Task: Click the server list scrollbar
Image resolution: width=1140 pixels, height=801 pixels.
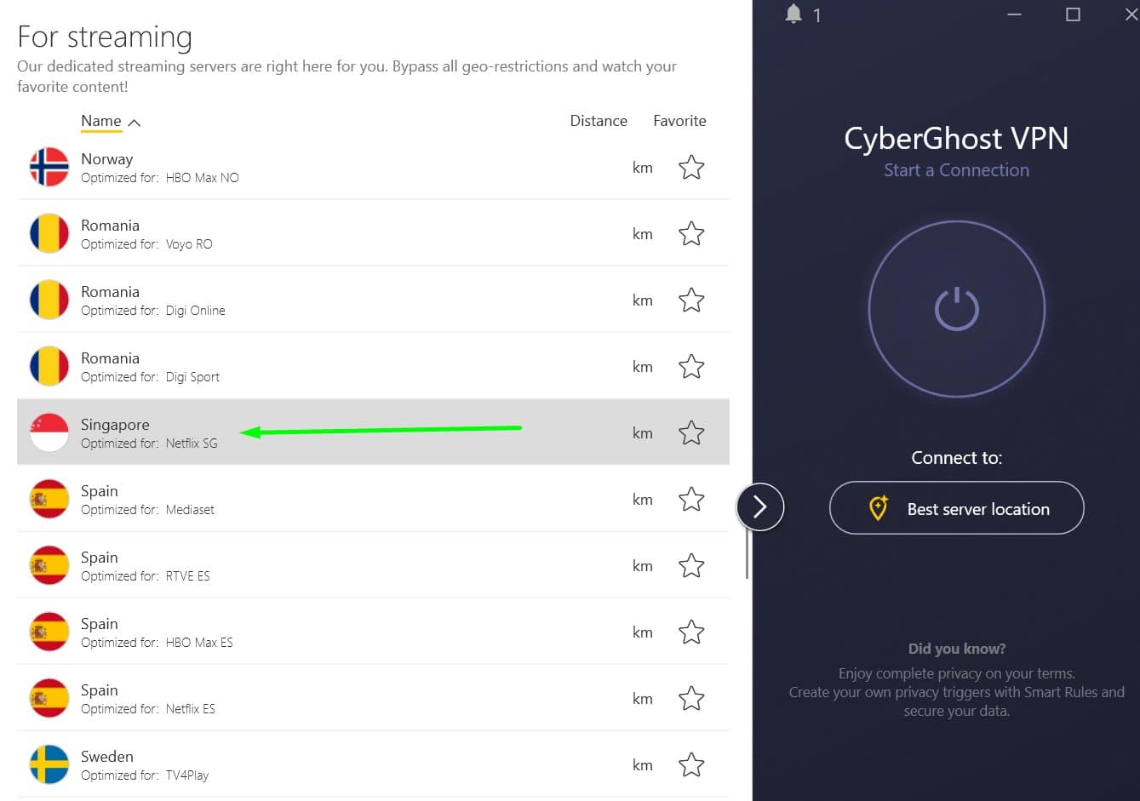Action: [747, 553]
